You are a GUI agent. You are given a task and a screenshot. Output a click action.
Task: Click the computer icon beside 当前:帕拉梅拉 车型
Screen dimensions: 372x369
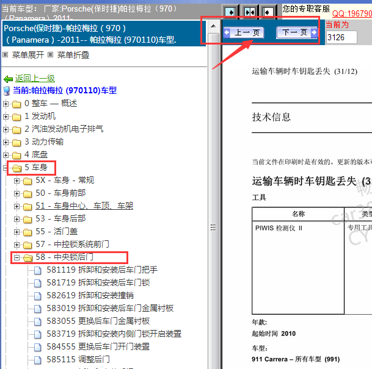6,91
